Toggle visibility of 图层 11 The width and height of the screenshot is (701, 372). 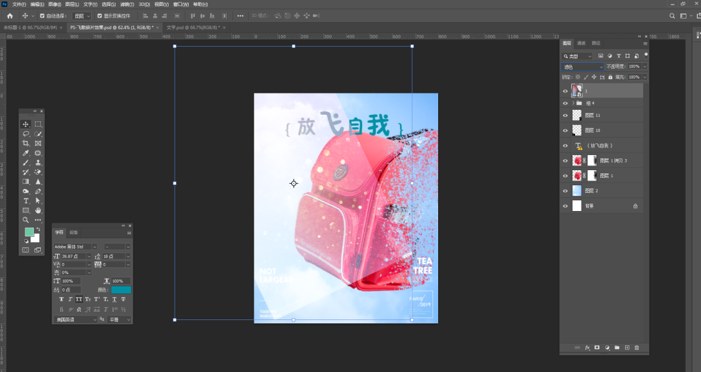tap(565, 116)
